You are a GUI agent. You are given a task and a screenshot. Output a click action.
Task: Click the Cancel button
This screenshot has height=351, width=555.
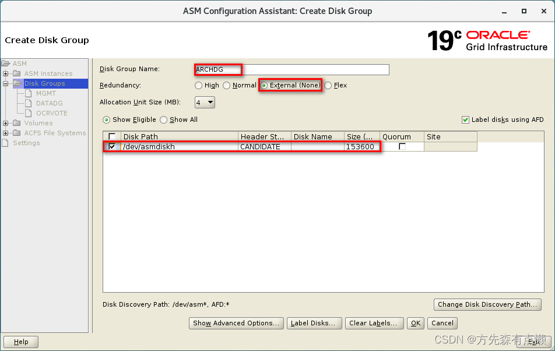click(x=442, y=323)
